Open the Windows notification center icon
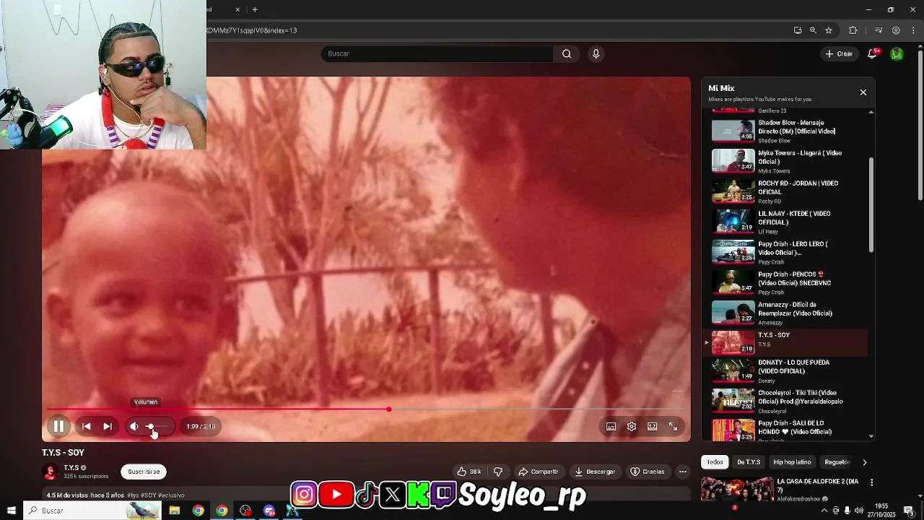The height and width of the screenshot is (520, 924). (909, 511)
